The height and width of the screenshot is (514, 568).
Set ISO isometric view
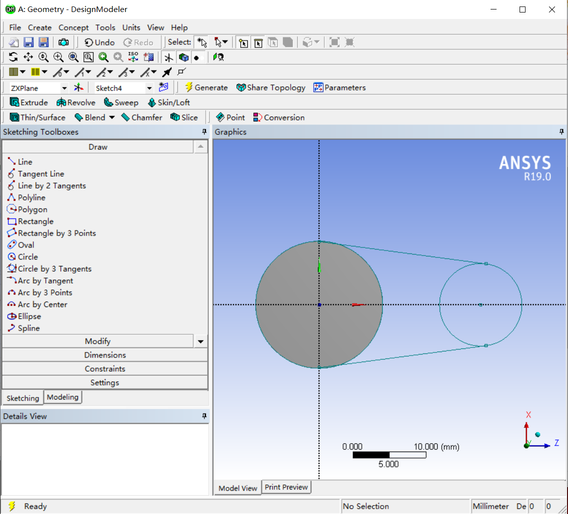[x=133, y=57]
